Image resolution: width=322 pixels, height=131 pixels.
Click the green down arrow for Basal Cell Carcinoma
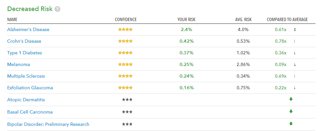pos(291,112)
